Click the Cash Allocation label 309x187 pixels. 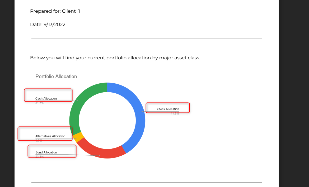tap(46, 98)
